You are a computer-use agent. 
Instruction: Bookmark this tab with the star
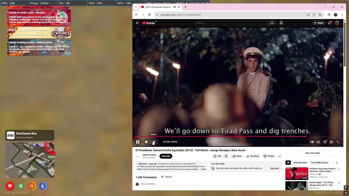click(320, 15)
